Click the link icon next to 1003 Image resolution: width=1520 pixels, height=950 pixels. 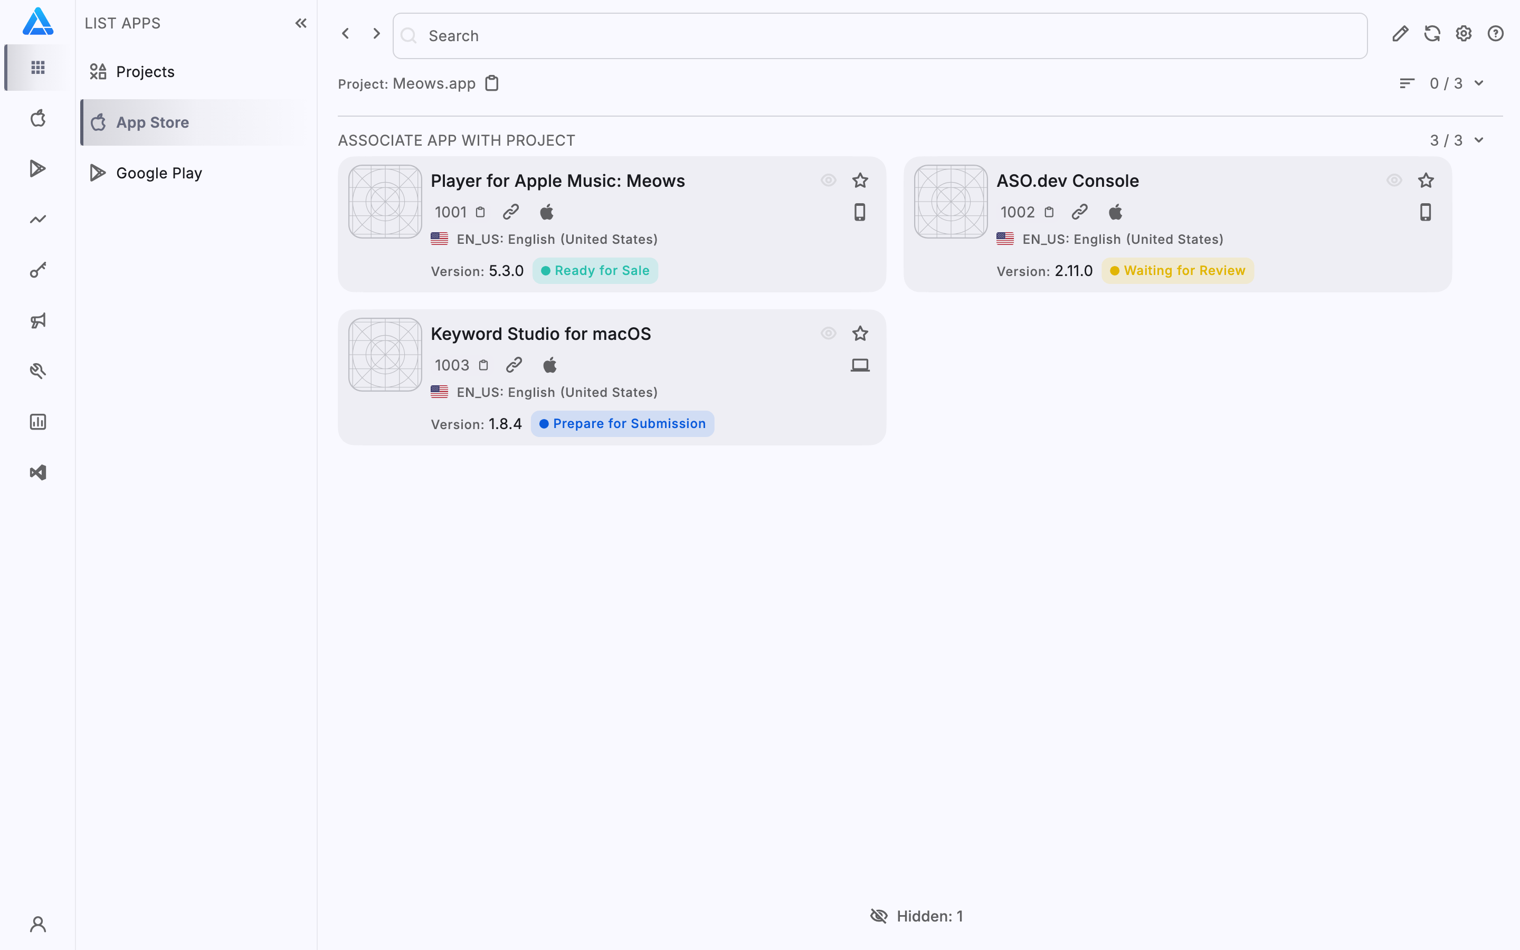point(514,365)
